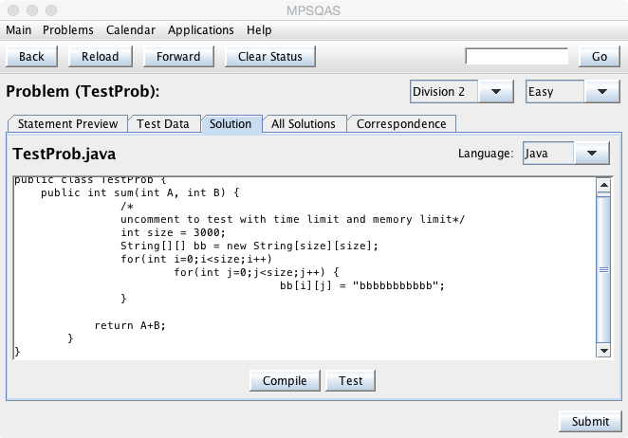This screenshot has height=438, width=628.
Task: Open the Correspondence tab
Action: pyautogui.click(x=401, y=123)
